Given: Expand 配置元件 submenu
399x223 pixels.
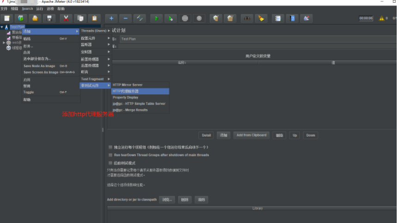Looking at the screenshot, I should (x=96, y=38).
